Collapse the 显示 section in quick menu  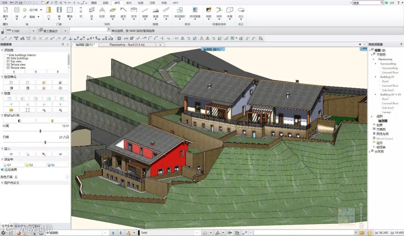click(2, 149)
